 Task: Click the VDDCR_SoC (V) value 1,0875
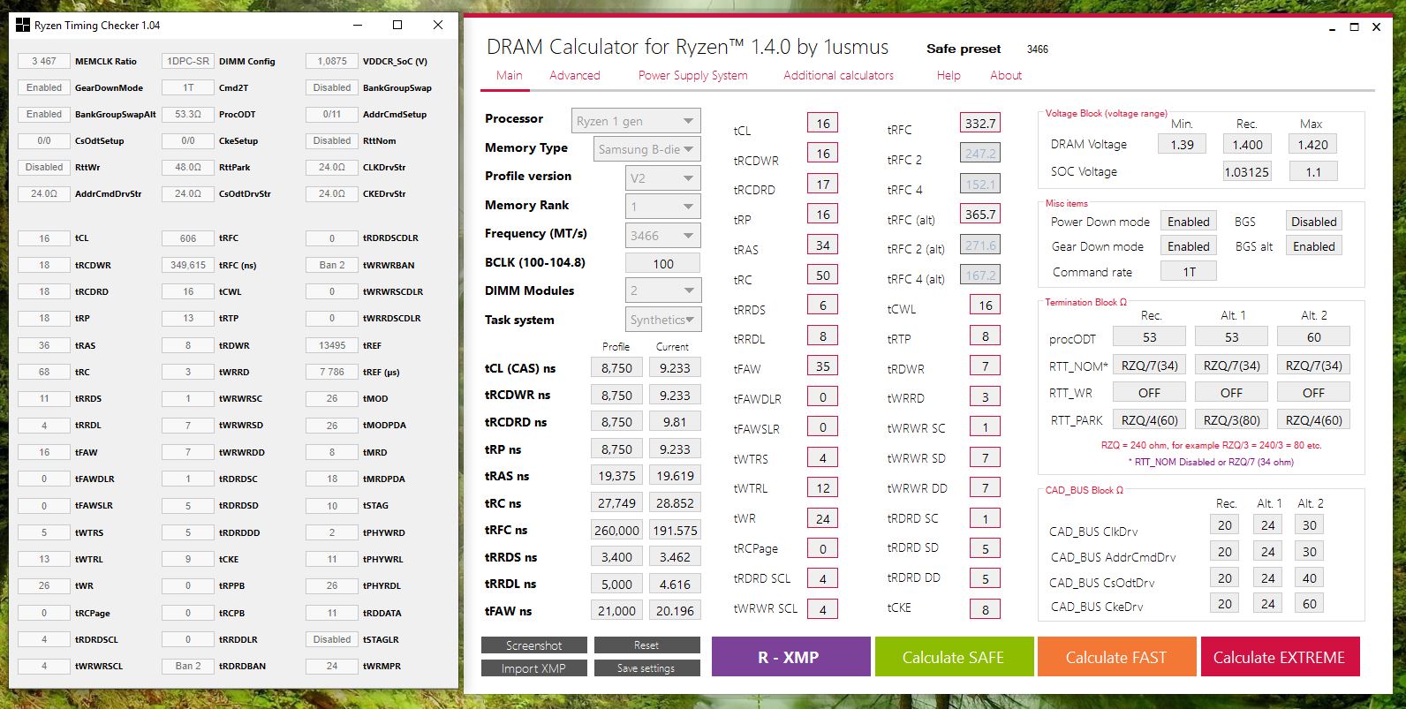(x=332, y=61)
